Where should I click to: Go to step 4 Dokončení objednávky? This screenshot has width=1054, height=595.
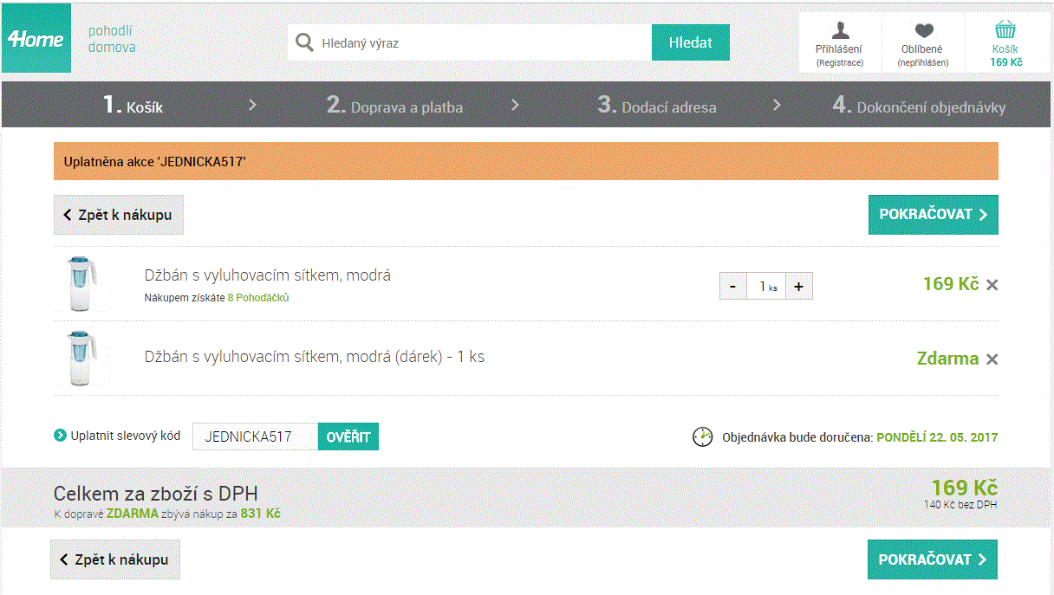coord(919,106)
